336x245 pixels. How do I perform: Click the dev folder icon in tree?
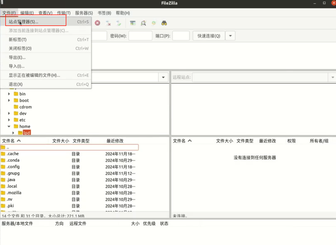tap(16, 113)
